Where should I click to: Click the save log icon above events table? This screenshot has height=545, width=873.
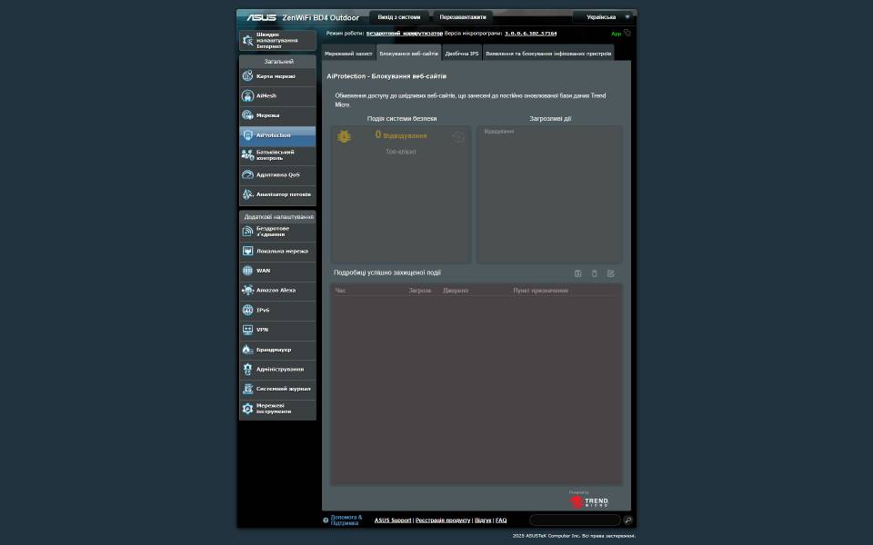click(577, 273)
